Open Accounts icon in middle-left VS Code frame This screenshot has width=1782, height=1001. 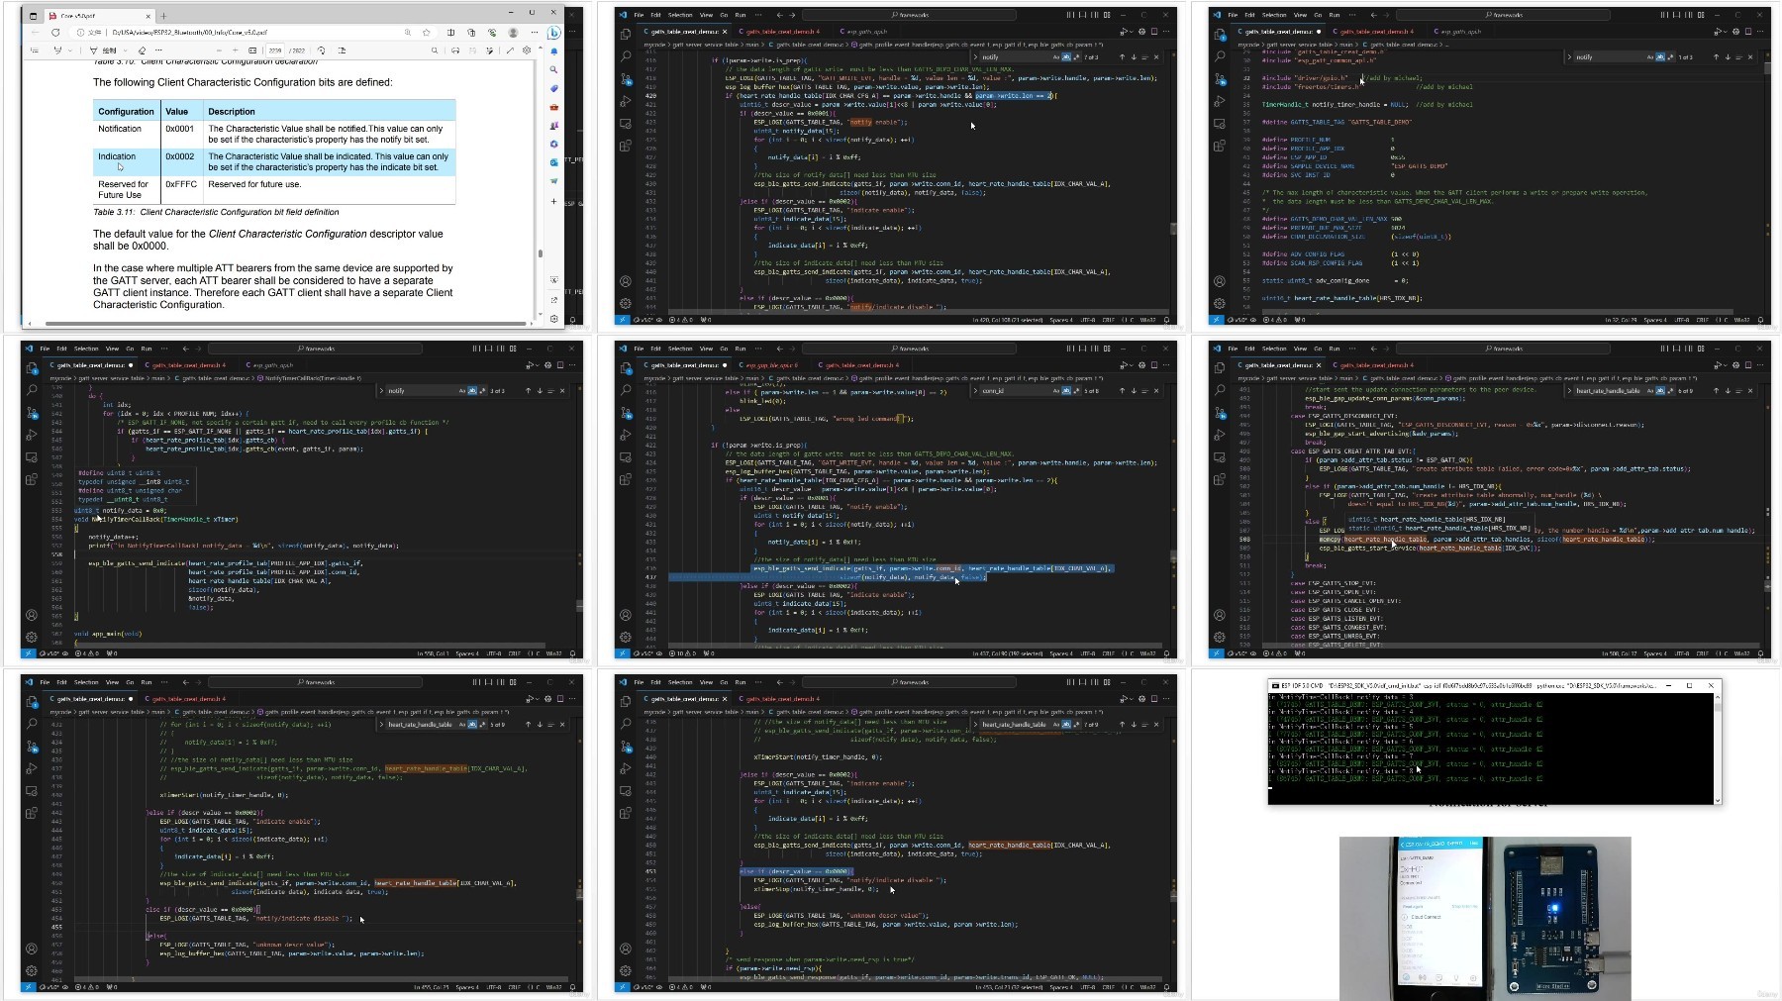[x=32, y=615]
